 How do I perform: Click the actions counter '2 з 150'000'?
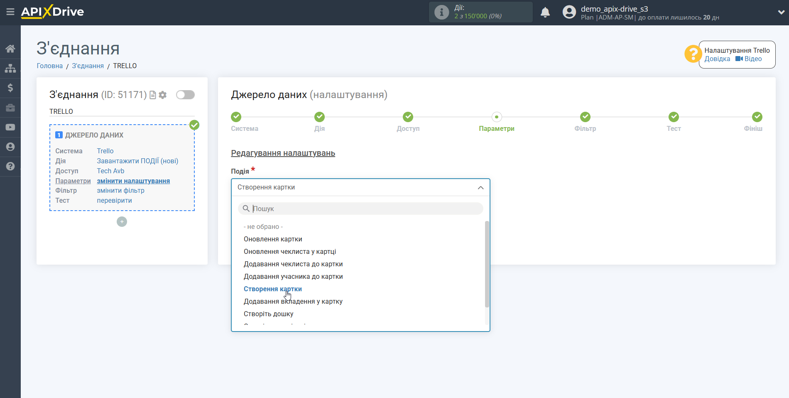click(x=470, y=16)
